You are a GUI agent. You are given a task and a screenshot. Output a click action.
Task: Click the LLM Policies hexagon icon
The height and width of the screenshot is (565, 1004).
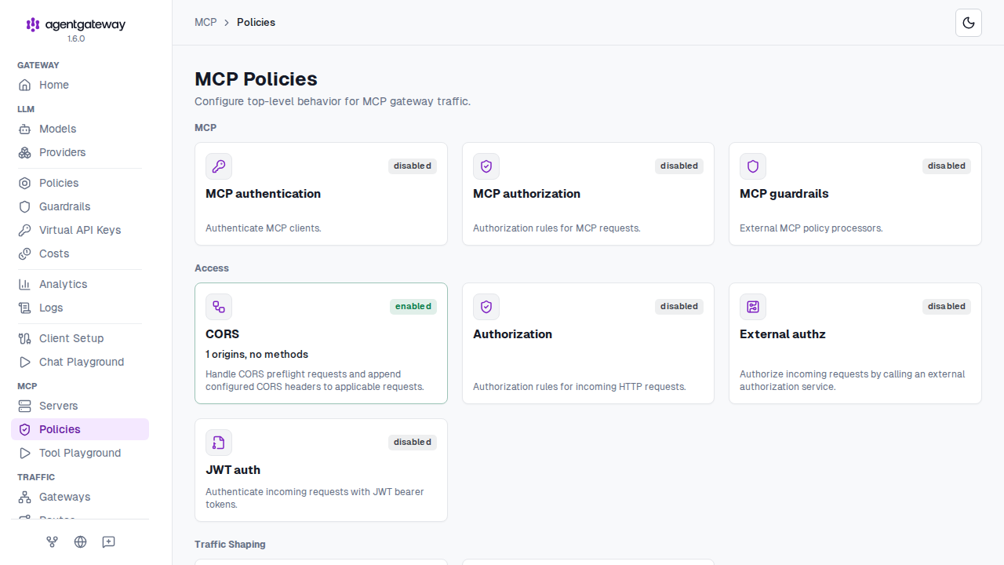point(25,183)
